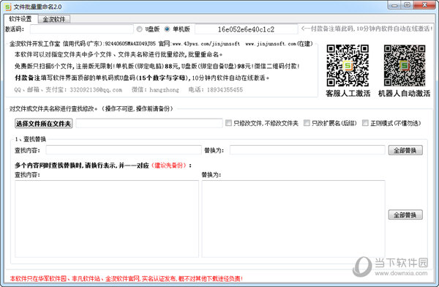Viewport: 439px width, 287px height.
Task: Maximize the 文件批量重命名2.0 window
Action: [407, 5]
